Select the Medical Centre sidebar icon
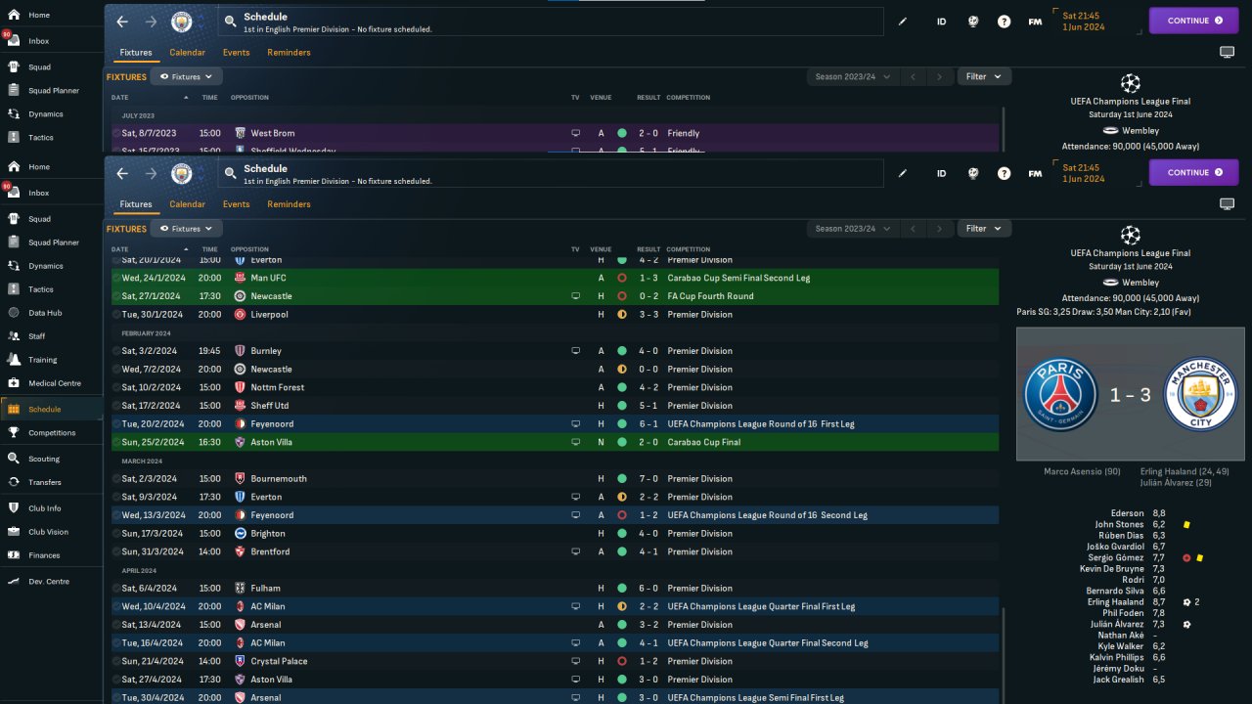 [14, 383]
